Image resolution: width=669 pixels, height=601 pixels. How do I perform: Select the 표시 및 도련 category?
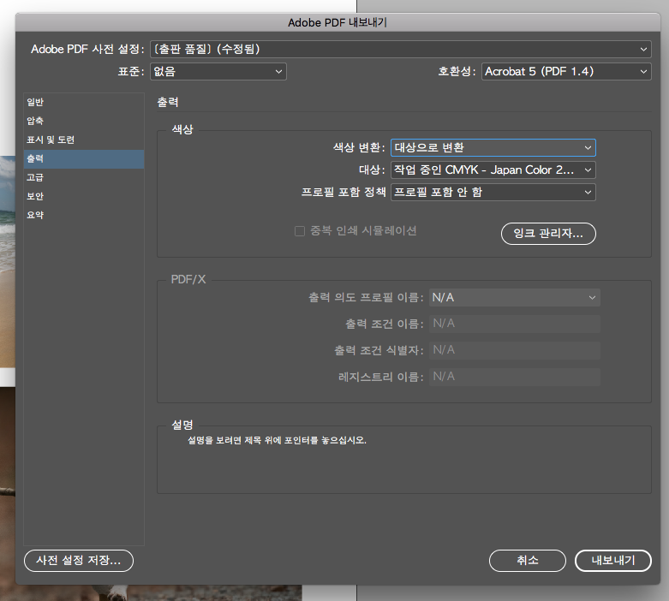point(84,140)
